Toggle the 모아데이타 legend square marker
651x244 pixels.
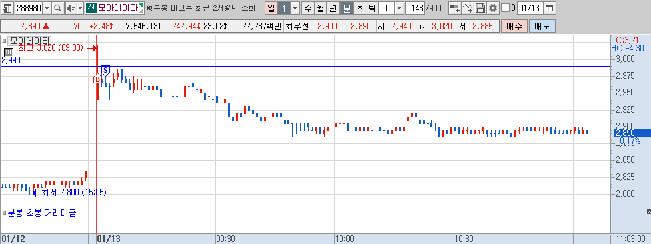point(4,41)
